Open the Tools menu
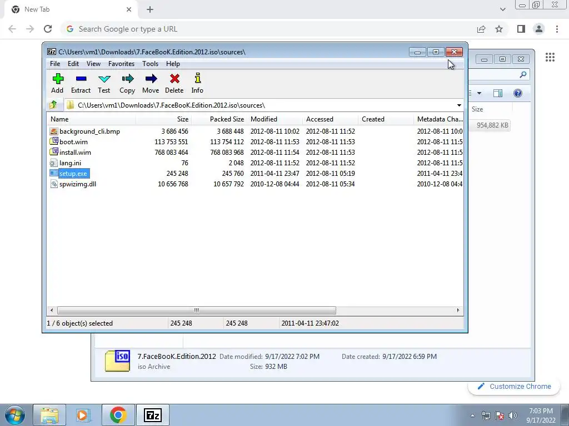The width and height of the screenshot is (569, 426). (x=150, y=64)
